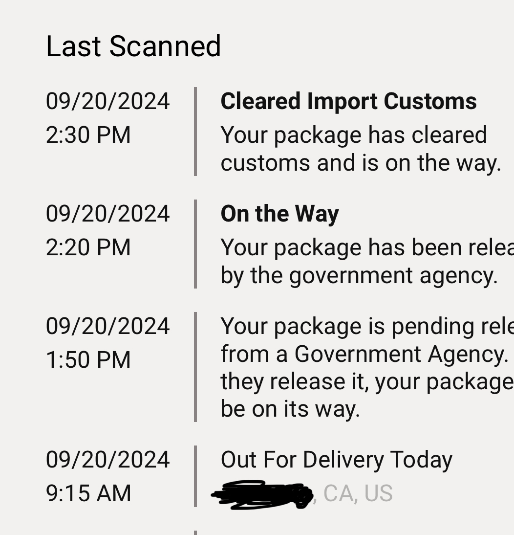This screenshot has height=535, width=514.
Task: Tap the date above the 9:15 AM time
Action: 107,459
